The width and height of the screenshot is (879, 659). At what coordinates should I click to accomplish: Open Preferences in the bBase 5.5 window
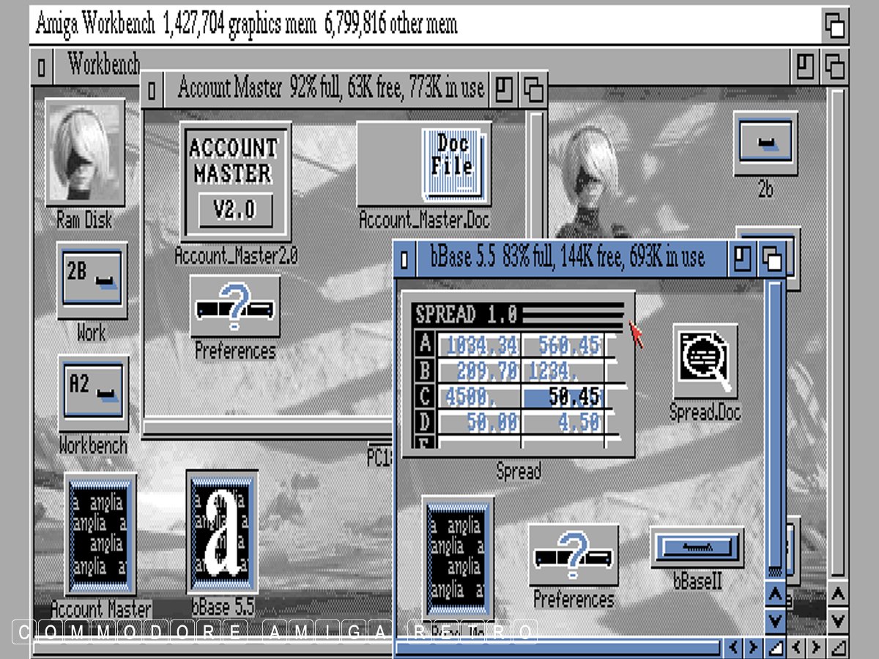[x=573, y=556]
